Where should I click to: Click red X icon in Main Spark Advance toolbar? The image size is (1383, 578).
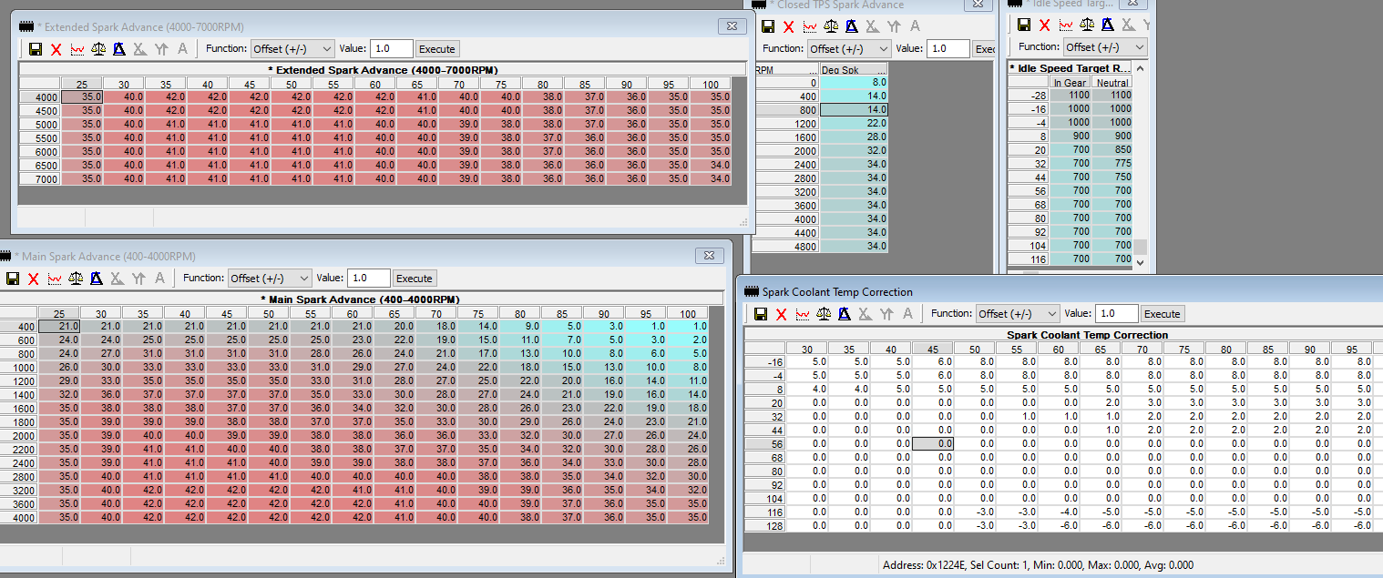pos(34,279)
